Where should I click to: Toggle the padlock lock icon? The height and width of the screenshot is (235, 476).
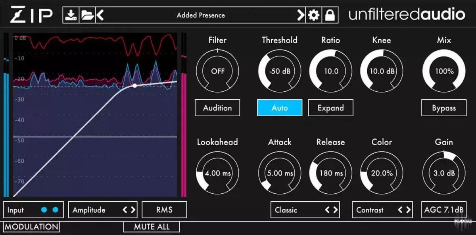tap(330, 15)
